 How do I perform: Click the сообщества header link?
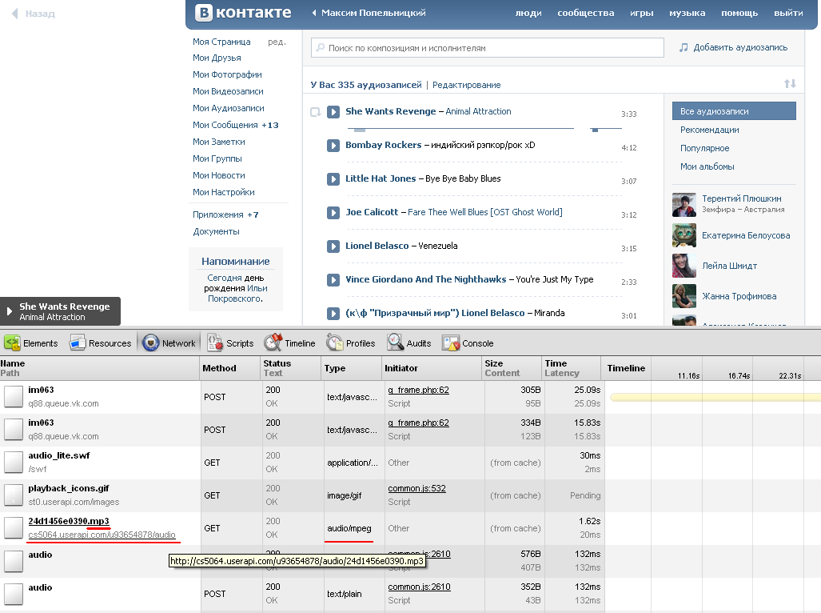pyautogui.click(x=586, y=13)
